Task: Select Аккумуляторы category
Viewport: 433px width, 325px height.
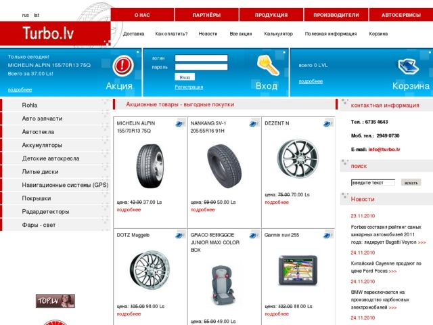Action: pos(56,145)
